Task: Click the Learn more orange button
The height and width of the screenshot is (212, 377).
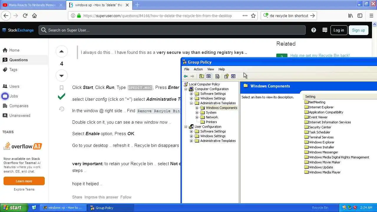Action: tap(24, 181)
